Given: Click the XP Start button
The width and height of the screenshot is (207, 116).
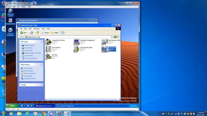Looking at the screenshot, I should coord(12,106).
